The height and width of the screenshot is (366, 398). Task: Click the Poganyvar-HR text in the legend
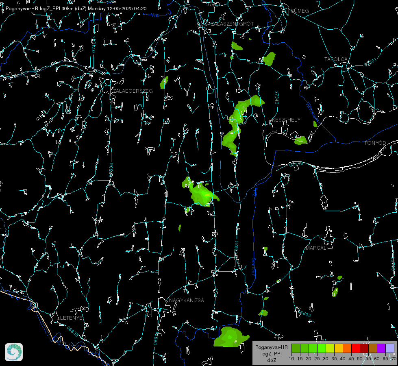point(271,347)
